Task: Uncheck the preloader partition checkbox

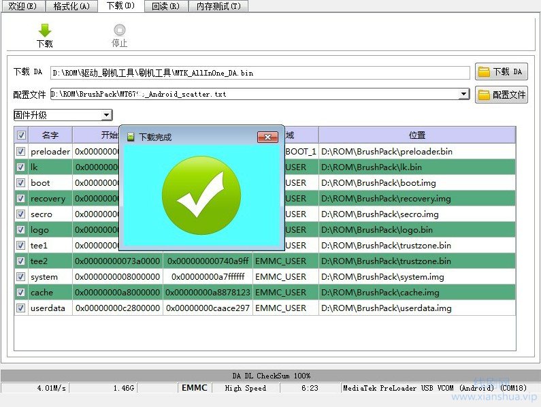Action: (x=21, y=152)
